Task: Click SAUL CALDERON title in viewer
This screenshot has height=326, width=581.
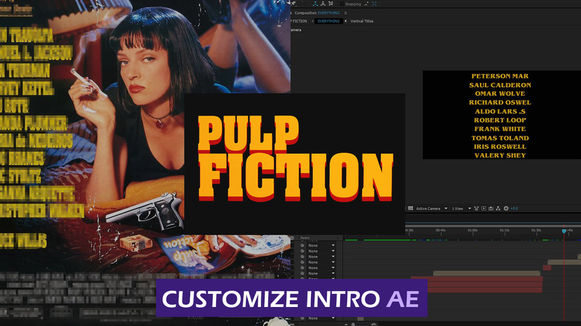Action: (x=500, y=85)
